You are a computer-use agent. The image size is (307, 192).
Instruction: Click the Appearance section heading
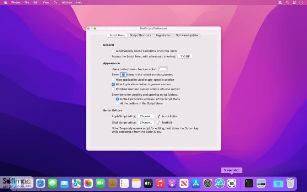(112, 63)
